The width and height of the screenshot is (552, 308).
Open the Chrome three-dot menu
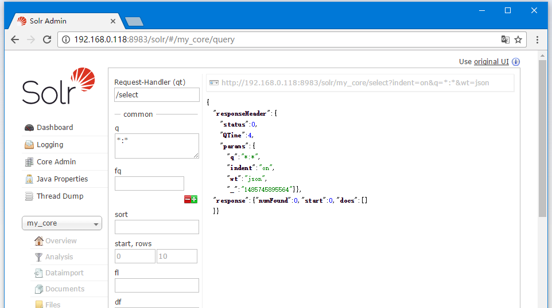[x=537, y=40]
